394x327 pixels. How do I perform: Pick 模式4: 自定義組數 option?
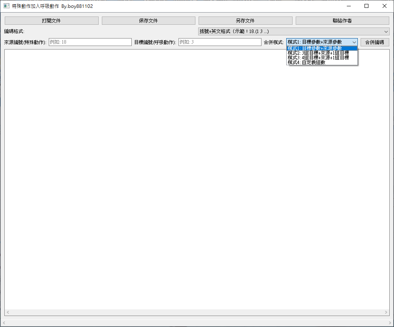point(322,62)
